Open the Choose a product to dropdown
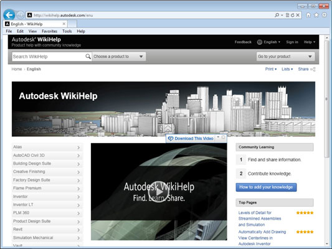The height and width of the screenshot is (249, 332). click(119, 57)
